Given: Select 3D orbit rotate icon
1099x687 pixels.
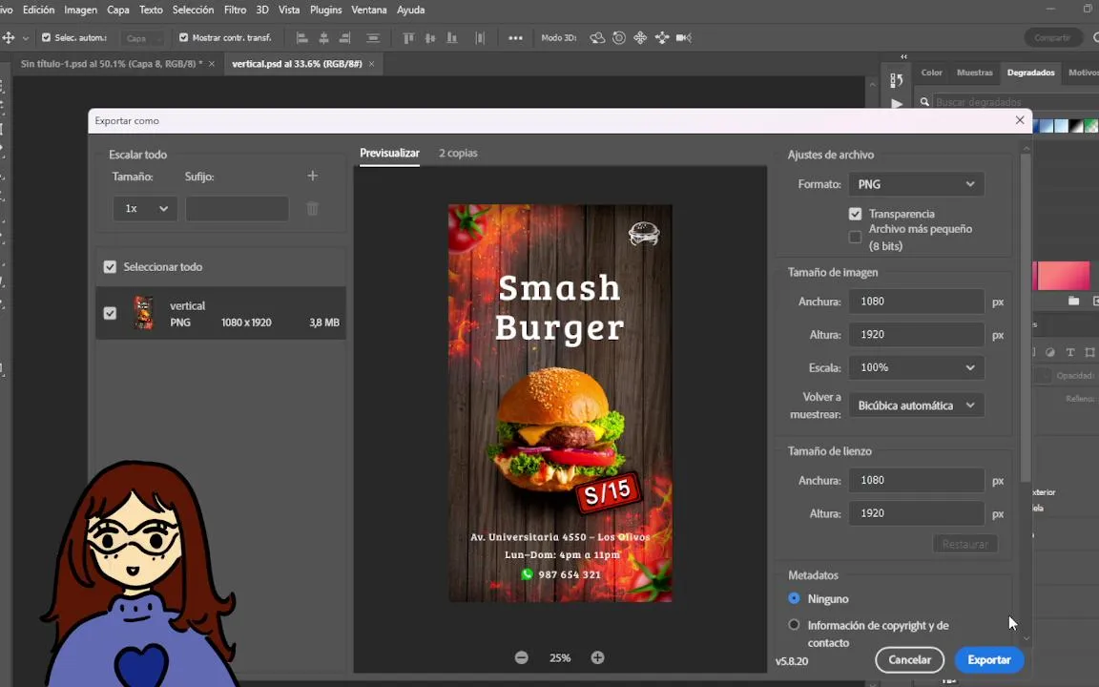Looking at the screenshot, I should 597,38.
